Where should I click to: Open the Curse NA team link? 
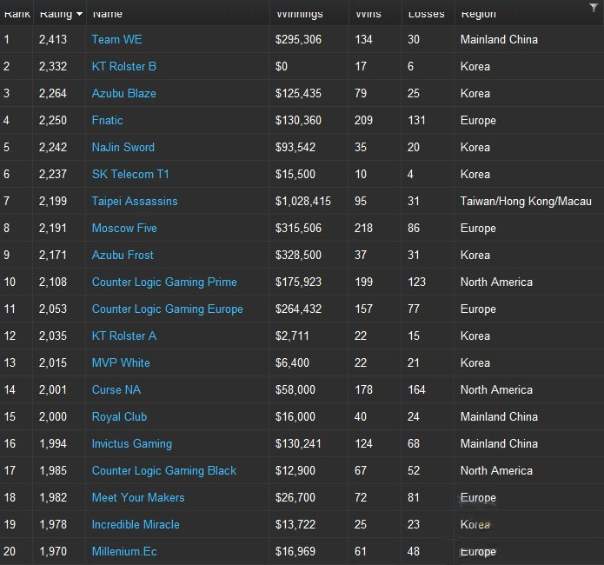point(116,390)
